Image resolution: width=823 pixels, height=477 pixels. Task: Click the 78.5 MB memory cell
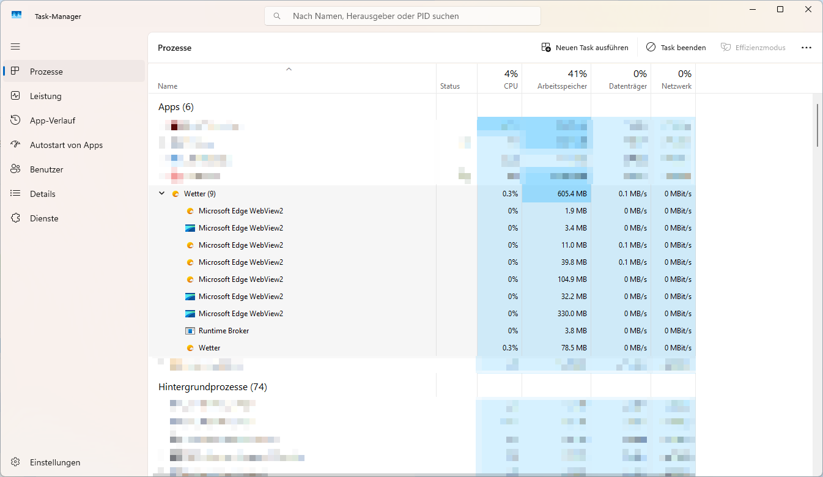click(x=556, y=348)
